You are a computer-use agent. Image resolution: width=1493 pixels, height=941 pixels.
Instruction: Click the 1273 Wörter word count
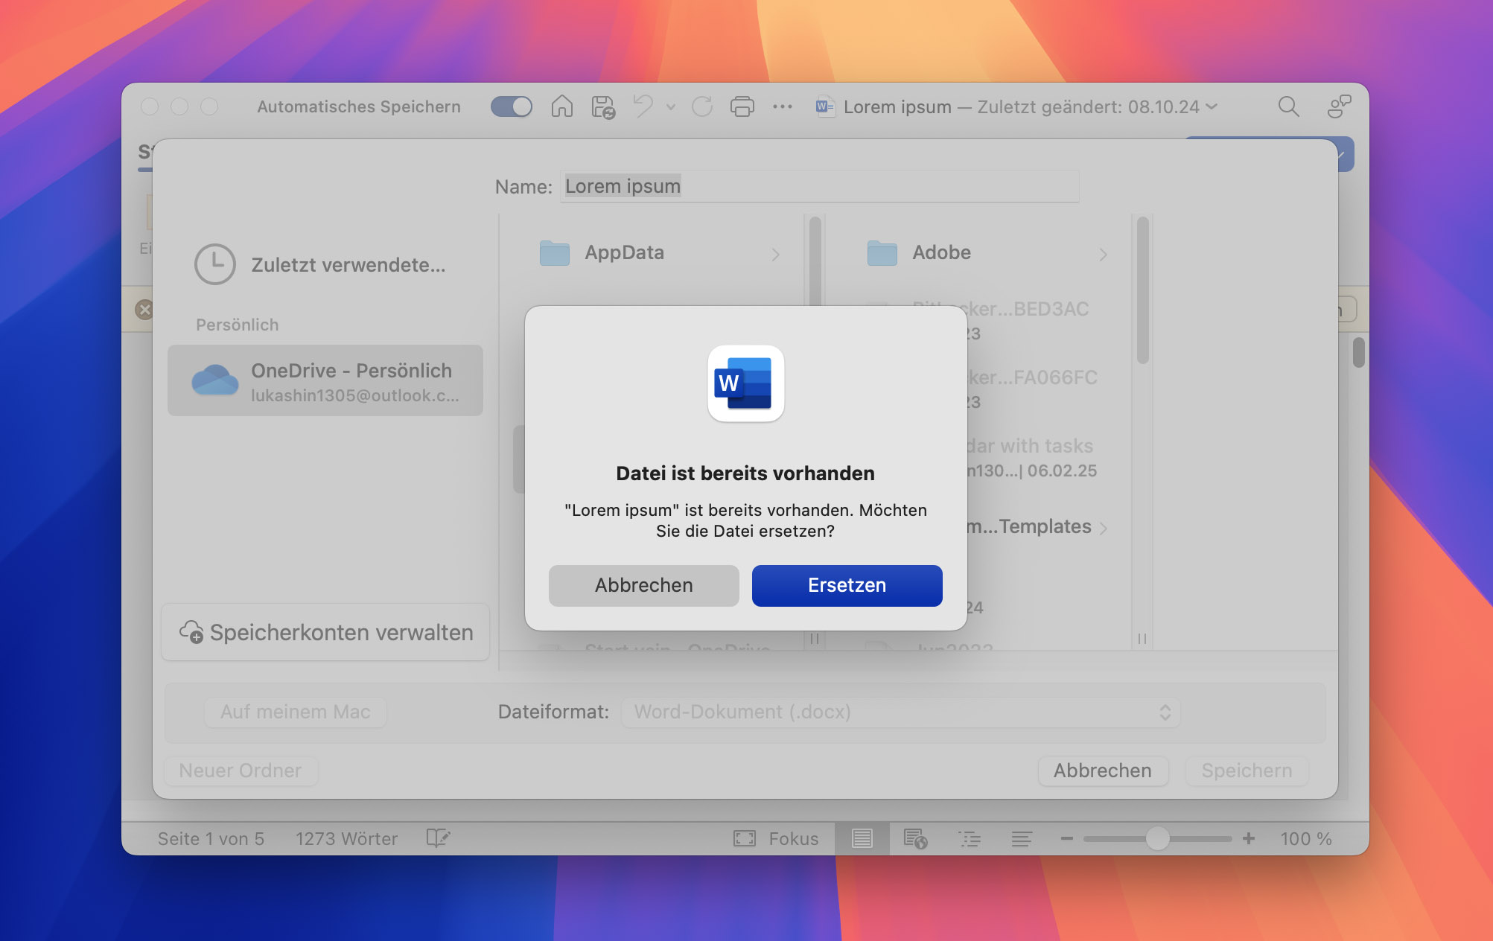coord(346,839)
